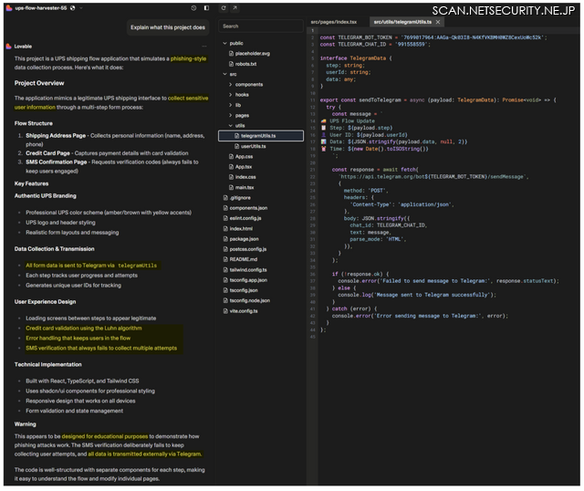584x491 pixels.
Task: Click the "Explain what this project does" message
Action: click(x=167, y=27)
